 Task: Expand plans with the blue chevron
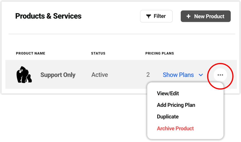click(x=201, y=75)
